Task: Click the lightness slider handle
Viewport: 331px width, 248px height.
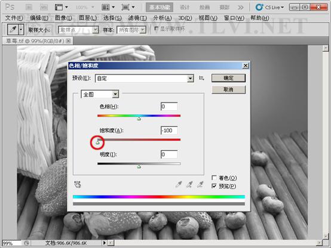Action: 139,167
